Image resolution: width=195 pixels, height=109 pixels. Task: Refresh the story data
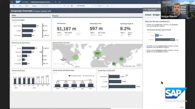[68, 6]
